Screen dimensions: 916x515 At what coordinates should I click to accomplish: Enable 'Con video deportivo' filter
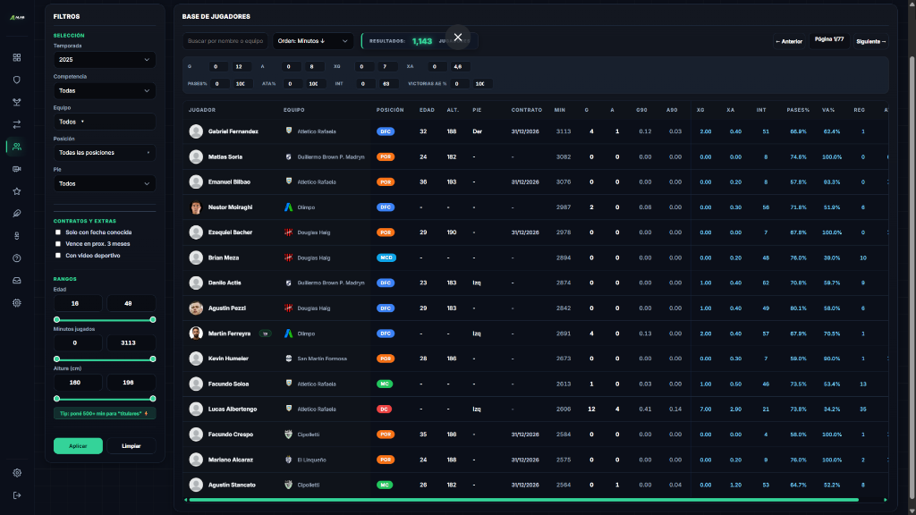coord(59,257)
